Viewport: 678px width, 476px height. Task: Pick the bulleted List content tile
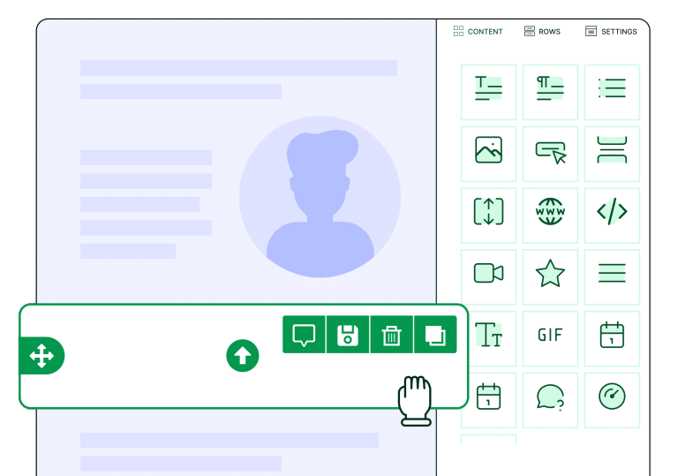click(x=612, y=88)
